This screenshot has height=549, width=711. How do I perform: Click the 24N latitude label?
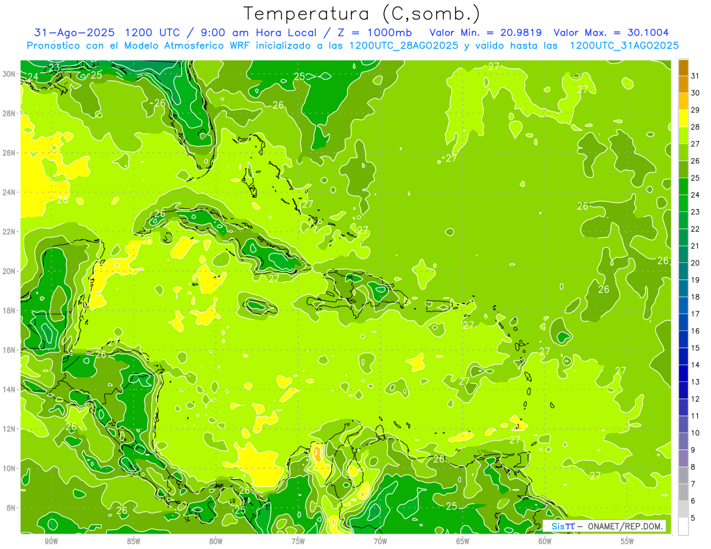[9, 192]
